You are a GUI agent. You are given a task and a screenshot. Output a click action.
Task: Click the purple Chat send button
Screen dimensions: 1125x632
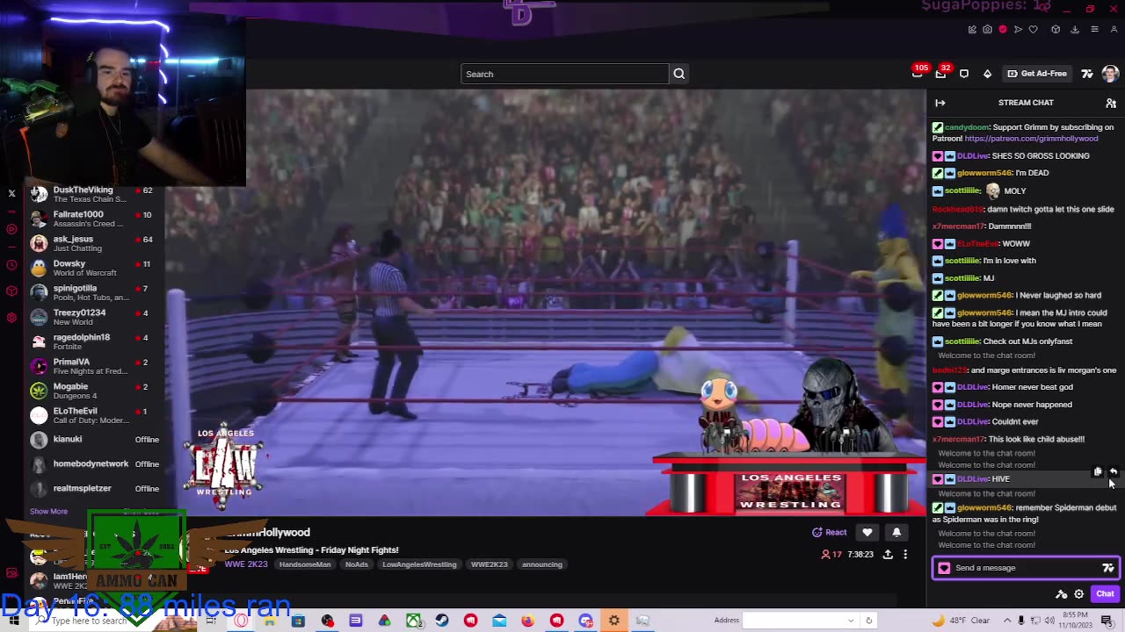pyautogui.click(x=1105, y=594)
